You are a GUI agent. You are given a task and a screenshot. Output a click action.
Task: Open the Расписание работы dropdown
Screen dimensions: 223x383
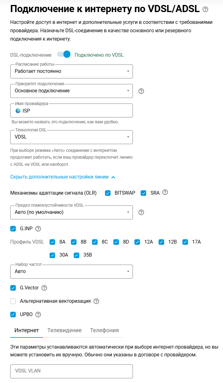tap(129, 71)
